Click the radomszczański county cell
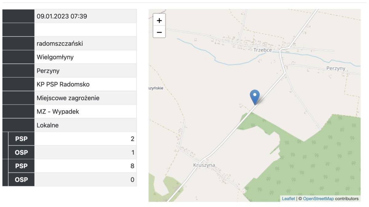 point(85,44)
